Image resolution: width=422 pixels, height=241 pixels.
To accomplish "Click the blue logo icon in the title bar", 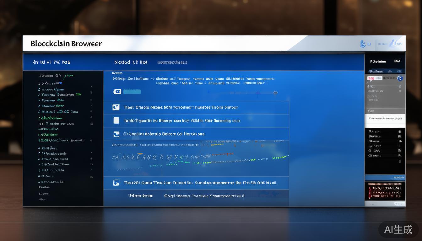I will pos(363,44).
